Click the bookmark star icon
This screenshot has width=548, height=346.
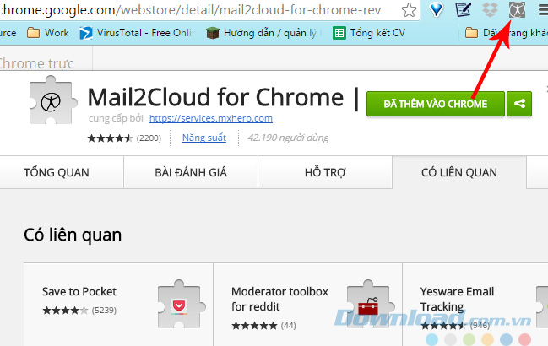409,10
